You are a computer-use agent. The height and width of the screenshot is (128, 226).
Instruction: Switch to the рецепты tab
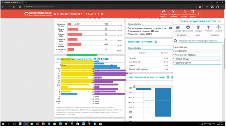pos(215,35)
